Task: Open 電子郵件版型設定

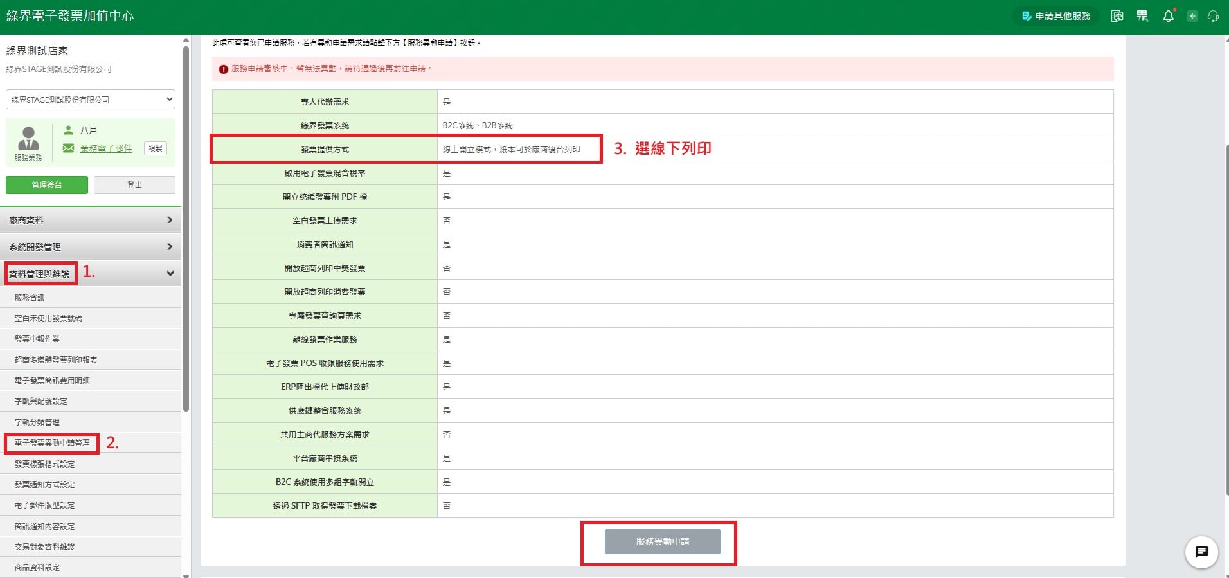Action: pos(91,505)
